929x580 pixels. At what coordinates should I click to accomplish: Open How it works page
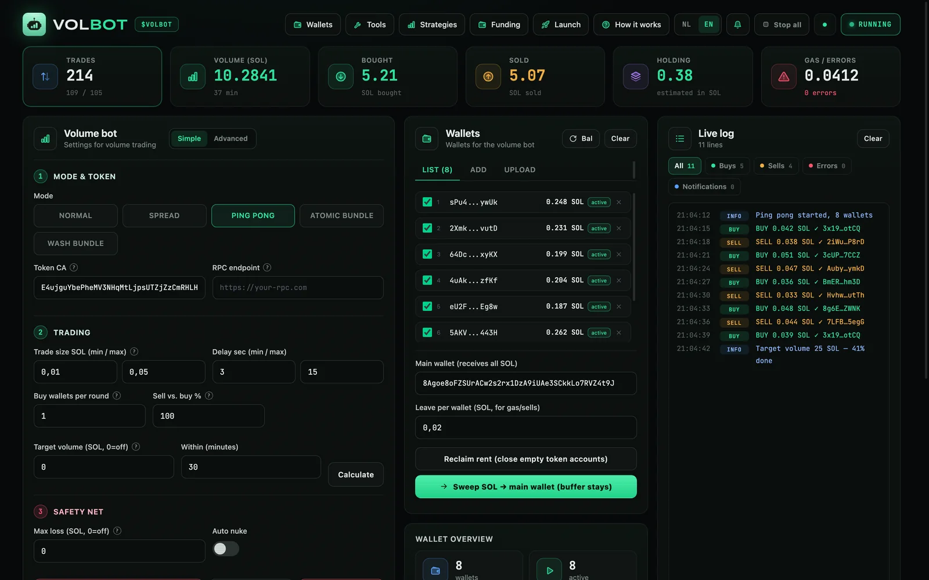click(x=631, y=24)
